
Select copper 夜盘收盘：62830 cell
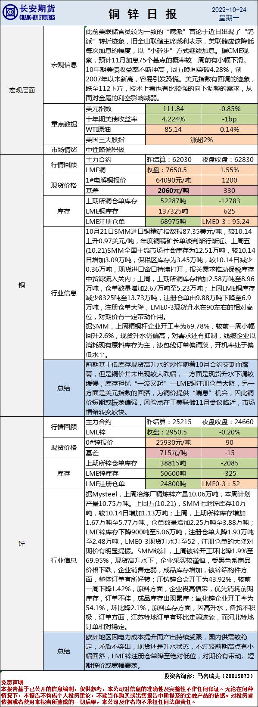coord(229,159)
